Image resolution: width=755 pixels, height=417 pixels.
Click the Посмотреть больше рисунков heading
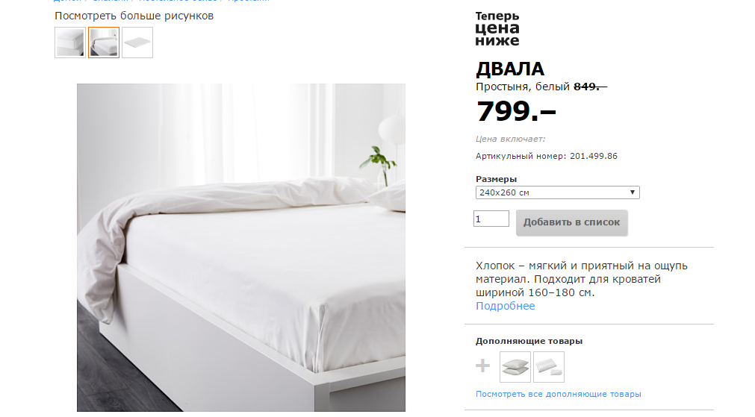click(134, 16)
